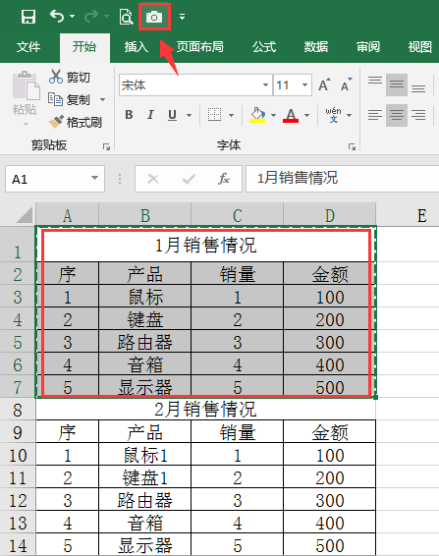Open Insert Function fx
Viewport: 439px width, 556px height.
[224, 179]
